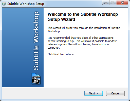Click the 'It is recommended' paragraph

point(82,43)
